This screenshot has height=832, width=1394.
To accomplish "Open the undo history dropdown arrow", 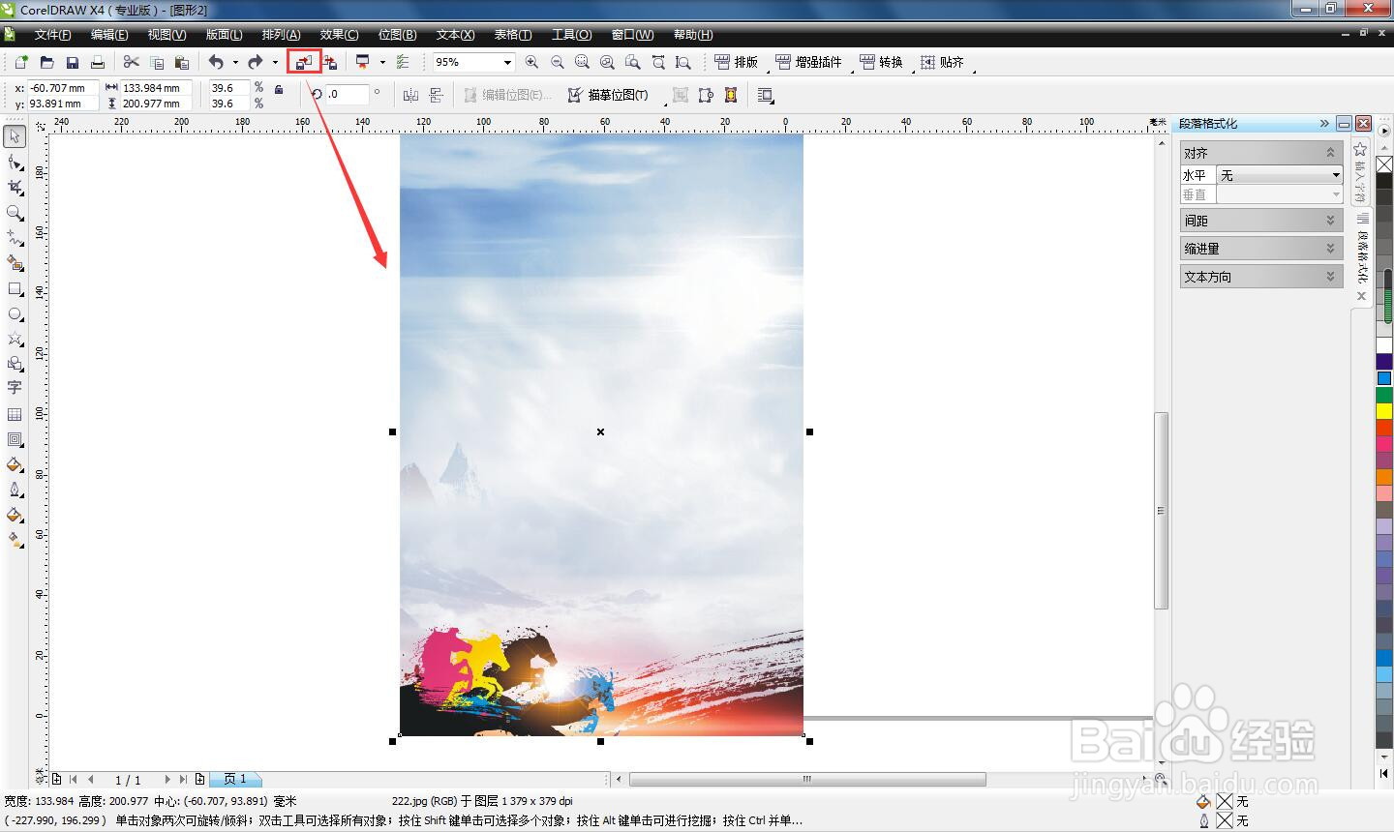I will pyautogui.click(x=235, y=62).
